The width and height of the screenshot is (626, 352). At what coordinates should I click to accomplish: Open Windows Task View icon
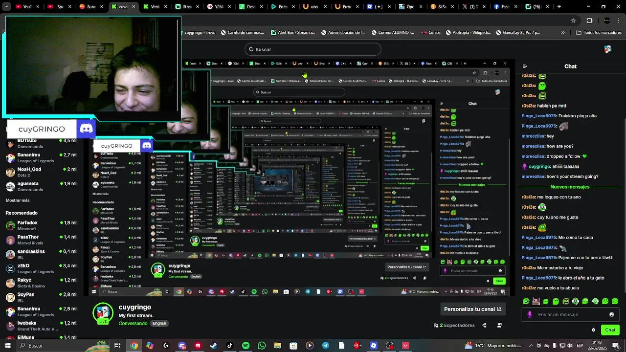pyautogui.click(x=117, y=346)
